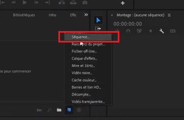The width and height of the screenshot is (184, 120).
Task: Open the Effe (Effets) tab
Action: click(73, 15)
